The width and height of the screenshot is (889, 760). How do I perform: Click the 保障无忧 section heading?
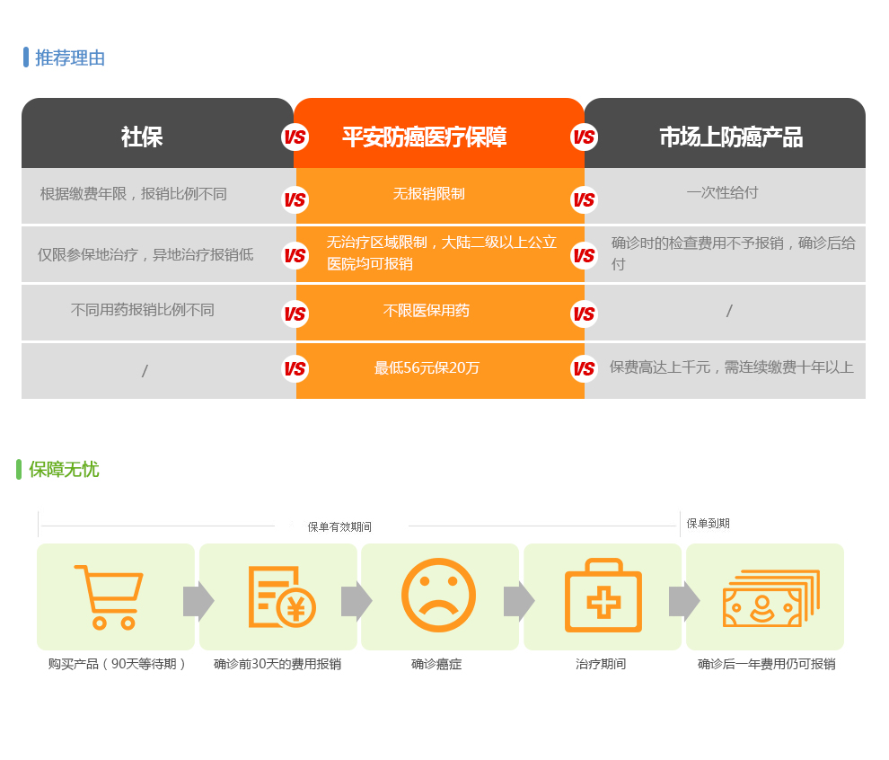[x=64, y=470]
